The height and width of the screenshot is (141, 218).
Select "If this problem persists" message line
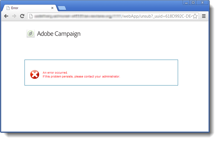pyautogui.click(x=81, y=76)
